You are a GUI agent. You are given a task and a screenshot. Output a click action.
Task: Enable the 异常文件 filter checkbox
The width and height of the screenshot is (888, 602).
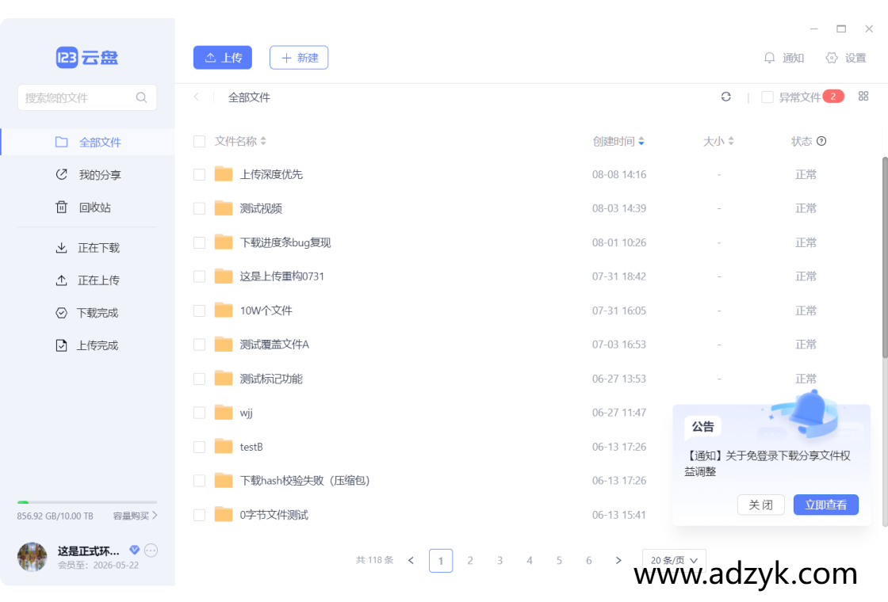pyautogui.click(x=767, y=96)
